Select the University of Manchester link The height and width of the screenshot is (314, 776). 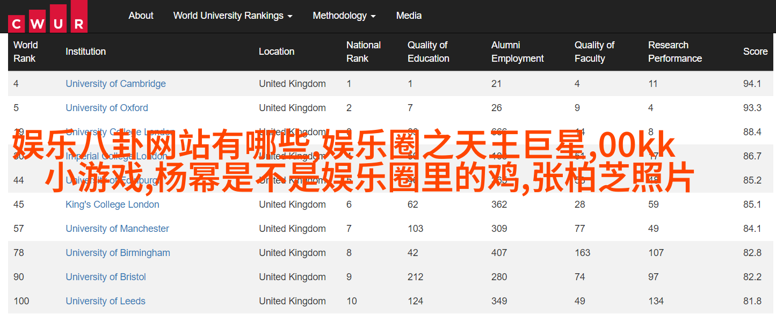point(117,229)
